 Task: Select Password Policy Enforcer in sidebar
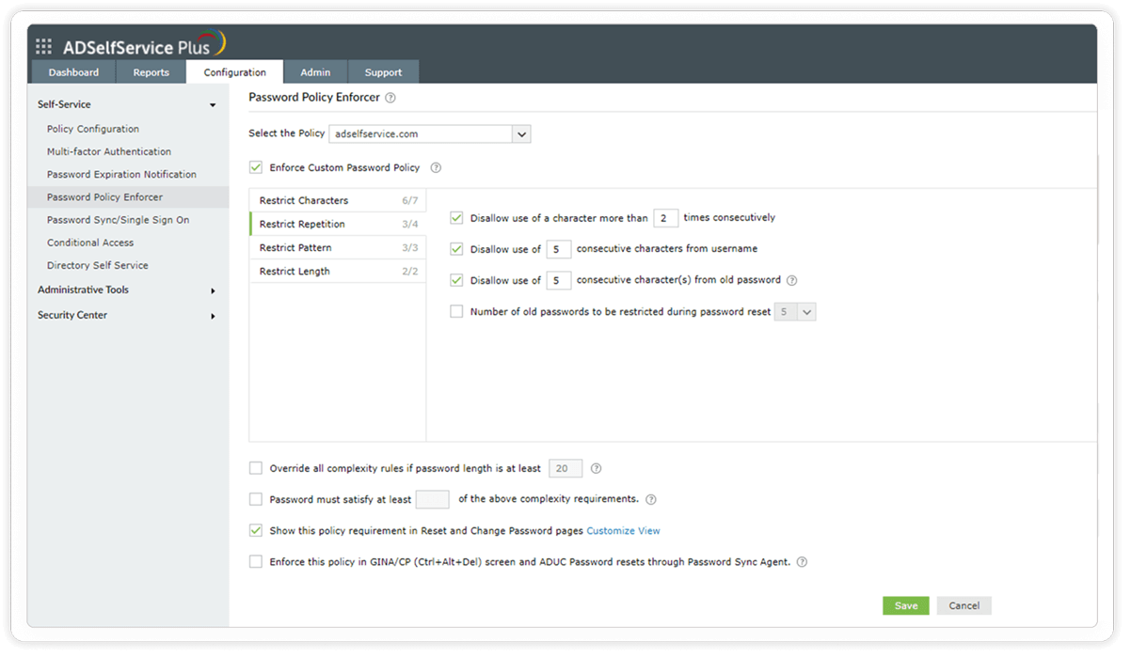coord(128,197)
